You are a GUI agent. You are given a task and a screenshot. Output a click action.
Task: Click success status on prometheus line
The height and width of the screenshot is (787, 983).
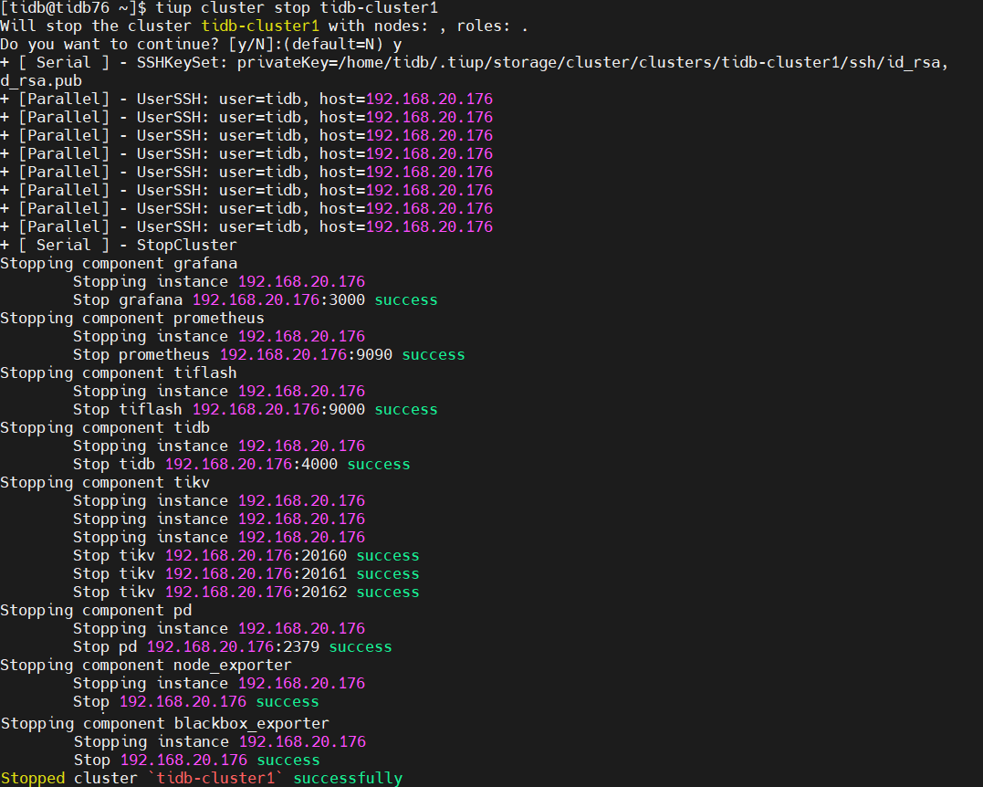pos(434,354)
